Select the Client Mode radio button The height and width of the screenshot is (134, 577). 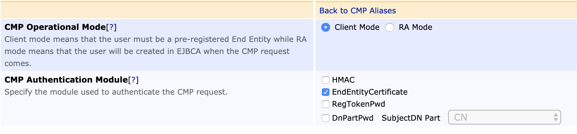click(326, 28)
